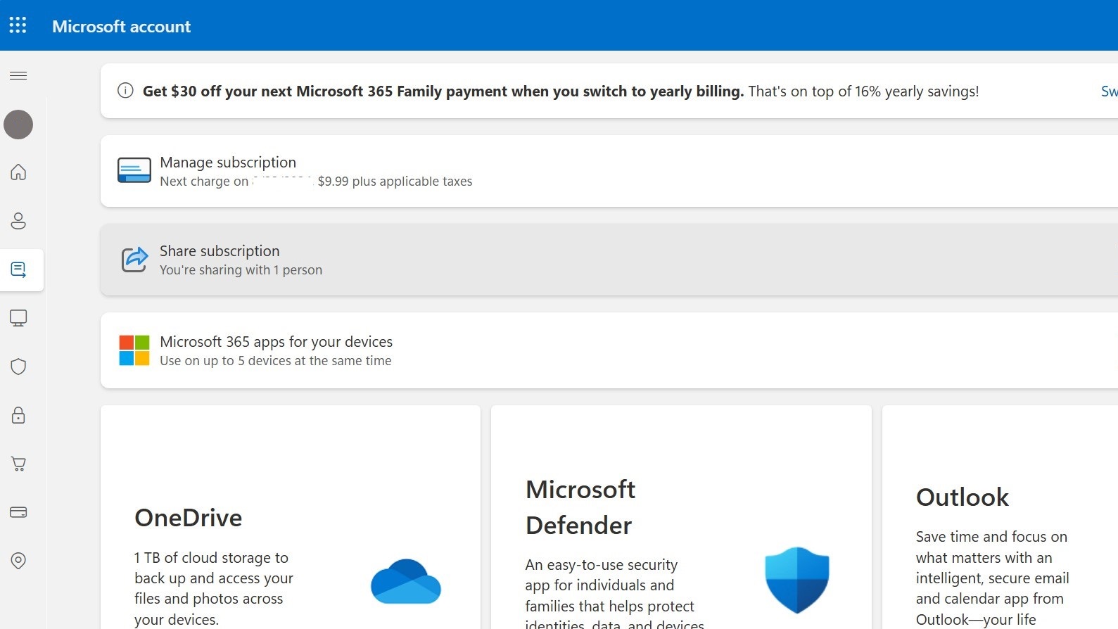
Task: Open Microsoft 365 apps for your devices
Action: pos(609,350)
